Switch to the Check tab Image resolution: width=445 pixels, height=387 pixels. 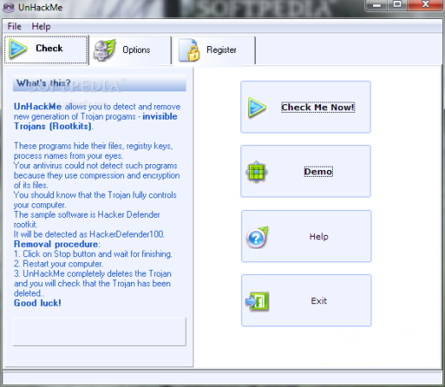[x=46, y=50]
